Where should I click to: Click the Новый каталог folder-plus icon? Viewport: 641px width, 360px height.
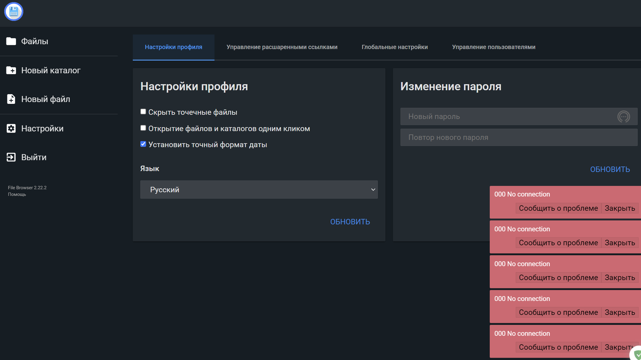pos(11,70)
